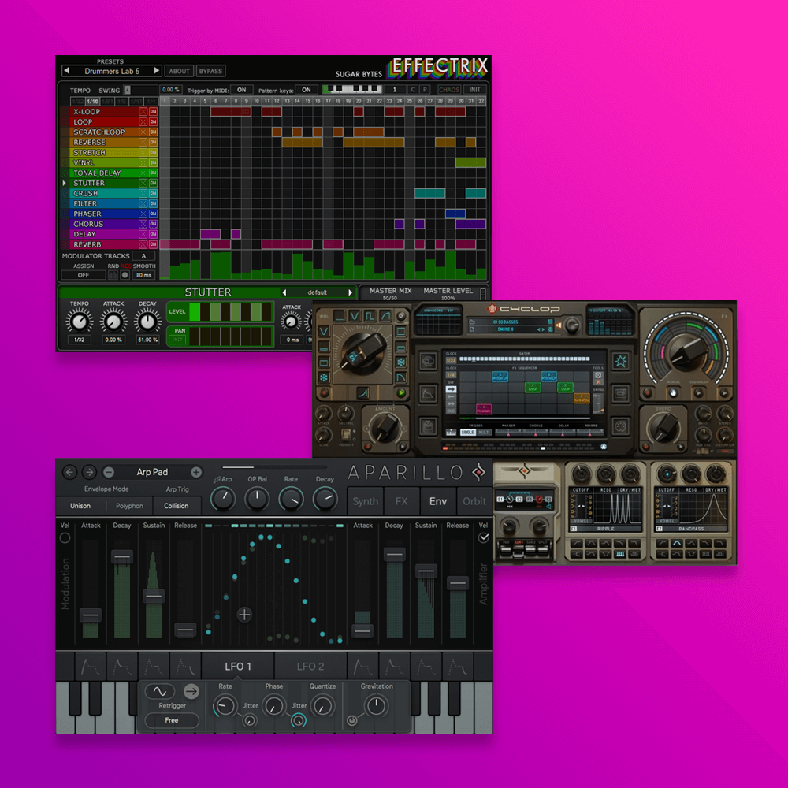Click the Amplifier Sustain slider handle
Image resolution: width=788 pixels, height=788 pixels.
pos(426,571)
